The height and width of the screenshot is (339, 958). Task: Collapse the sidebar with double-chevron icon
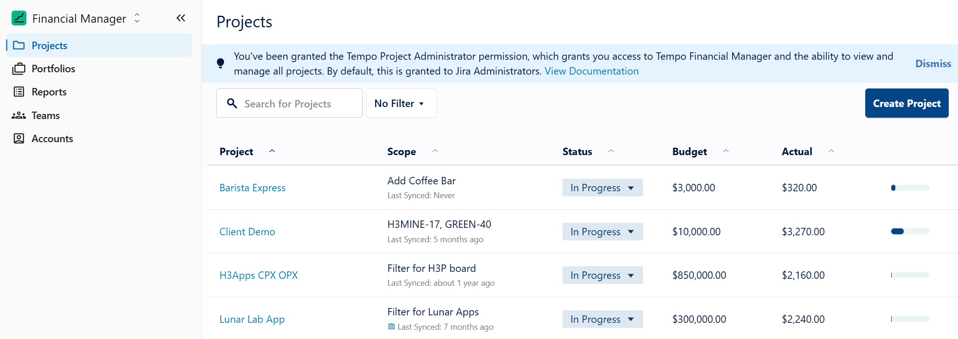181,18
